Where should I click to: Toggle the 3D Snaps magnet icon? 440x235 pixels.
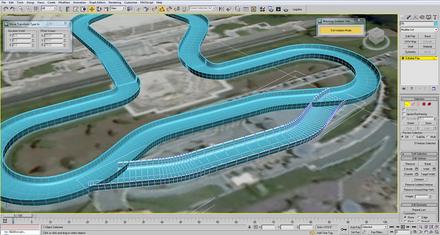[155, 9]
